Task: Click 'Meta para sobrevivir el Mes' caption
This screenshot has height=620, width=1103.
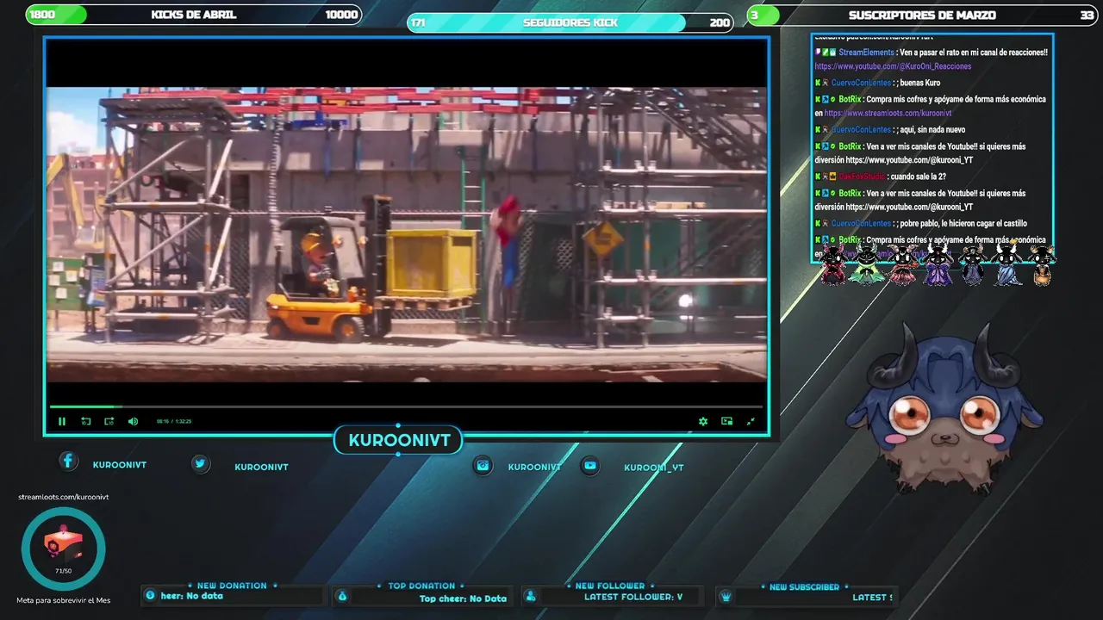Action: coord(64,600)
